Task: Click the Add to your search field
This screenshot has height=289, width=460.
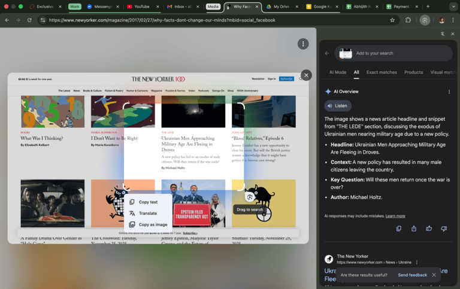Action: click(394, 53)
